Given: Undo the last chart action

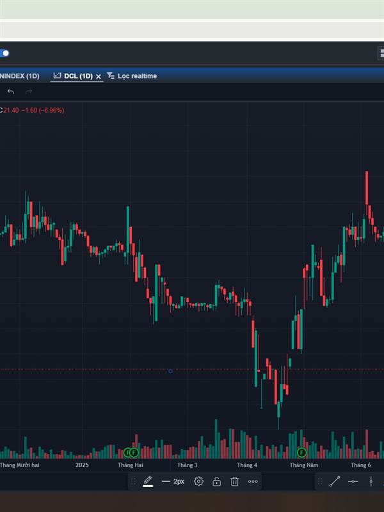Looking at the screenshot, I should point(11,92).
